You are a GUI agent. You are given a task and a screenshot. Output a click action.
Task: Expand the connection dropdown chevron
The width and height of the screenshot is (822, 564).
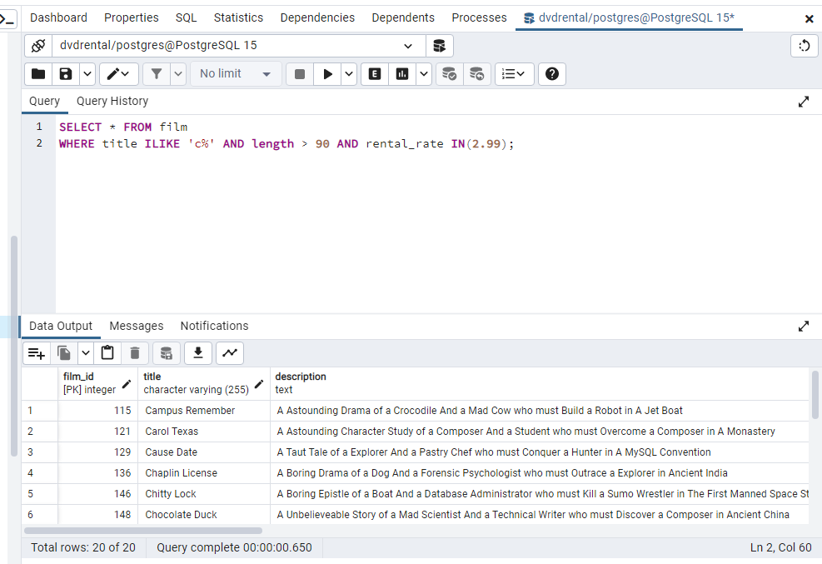[408, 46]
